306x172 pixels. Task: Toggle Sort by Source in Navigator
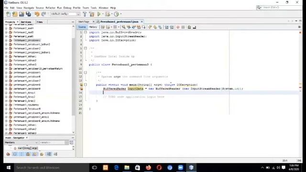55,154
